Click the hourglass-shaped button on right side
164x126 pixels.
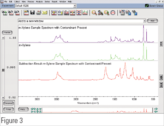161,85
